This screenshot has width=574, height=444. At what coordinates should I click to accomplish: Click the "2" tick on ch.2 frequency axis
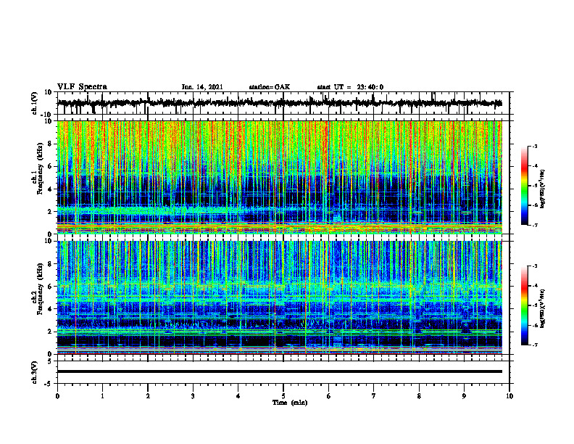pos(51,332)
